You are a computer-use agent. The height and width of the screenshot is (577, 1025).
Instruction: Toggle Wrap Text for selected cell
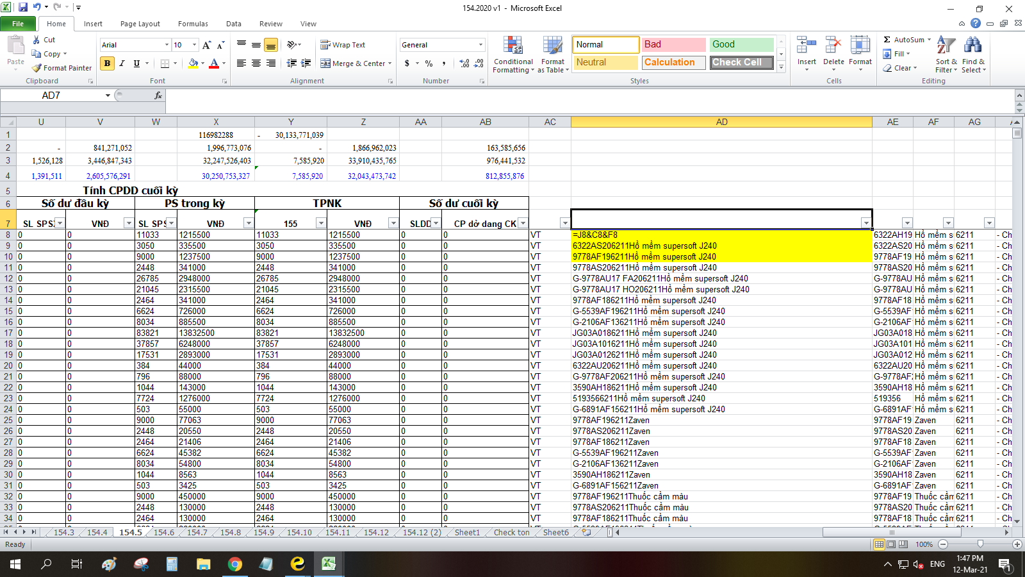[x=343, y=45]
